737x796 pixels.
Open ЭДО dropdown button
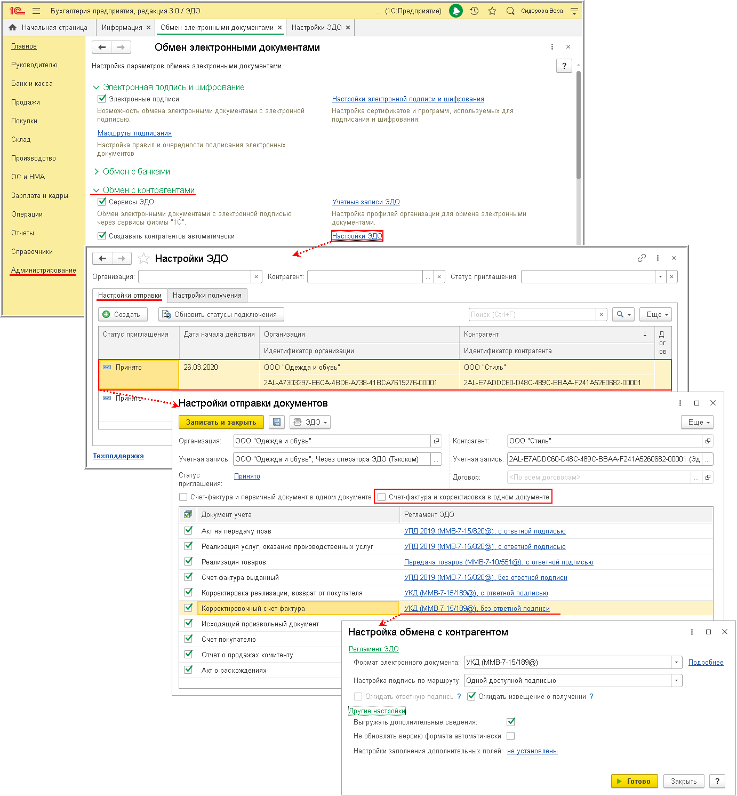[x=310, y=422]
